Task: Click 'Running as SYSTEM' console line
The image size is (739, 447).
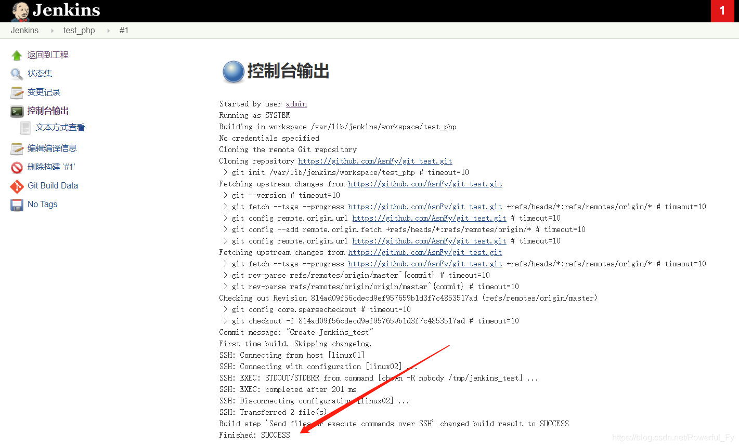Action: [255, 115]
